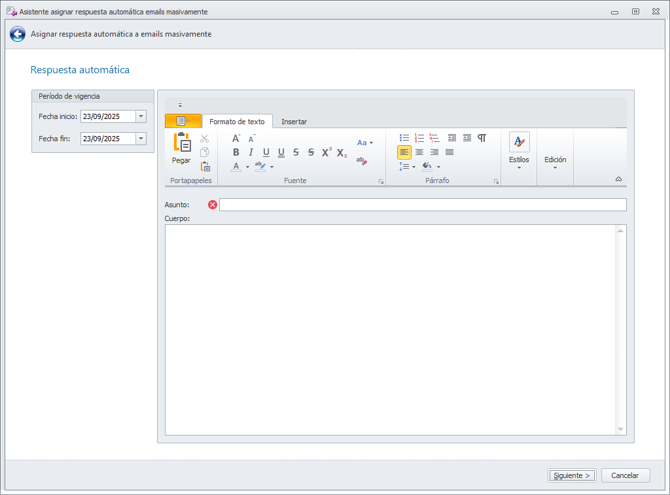
Task: Open font color picker dropdown arrow
Action: click(247, 167)
